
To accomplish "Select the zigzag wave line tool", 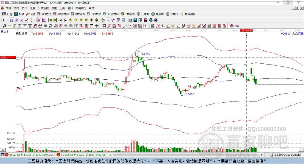I will point(130,26).
